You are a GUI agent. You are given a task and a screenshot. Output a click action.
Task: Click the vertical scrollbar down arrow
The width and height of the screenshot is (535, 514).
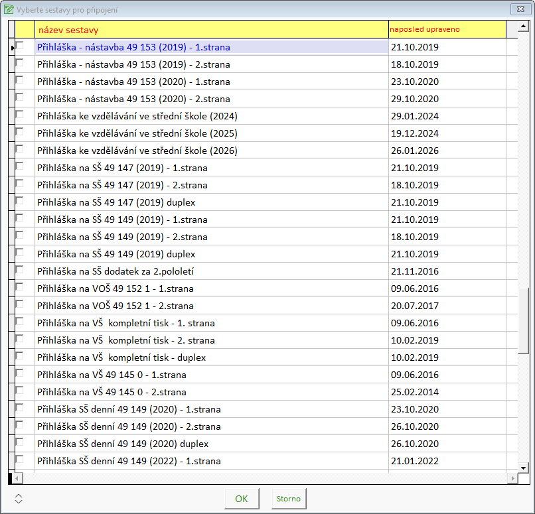tap(522, 466)
